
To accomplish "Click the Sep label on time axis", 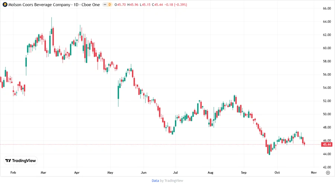I will click(244, 172).
